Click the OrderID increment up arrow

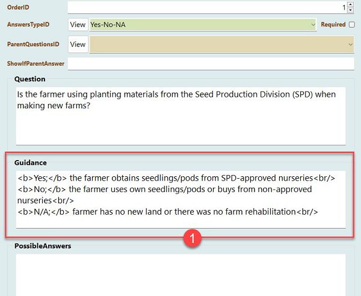350,4
